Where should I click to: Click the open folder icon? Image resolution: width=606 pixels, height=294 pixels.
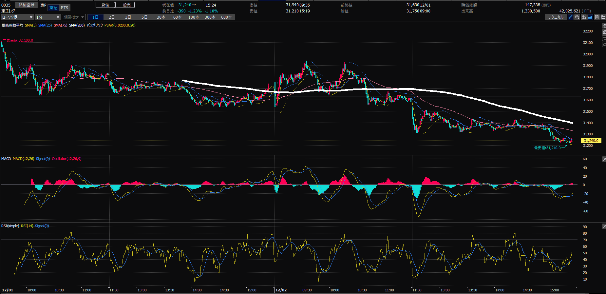[x=603, y=17]
